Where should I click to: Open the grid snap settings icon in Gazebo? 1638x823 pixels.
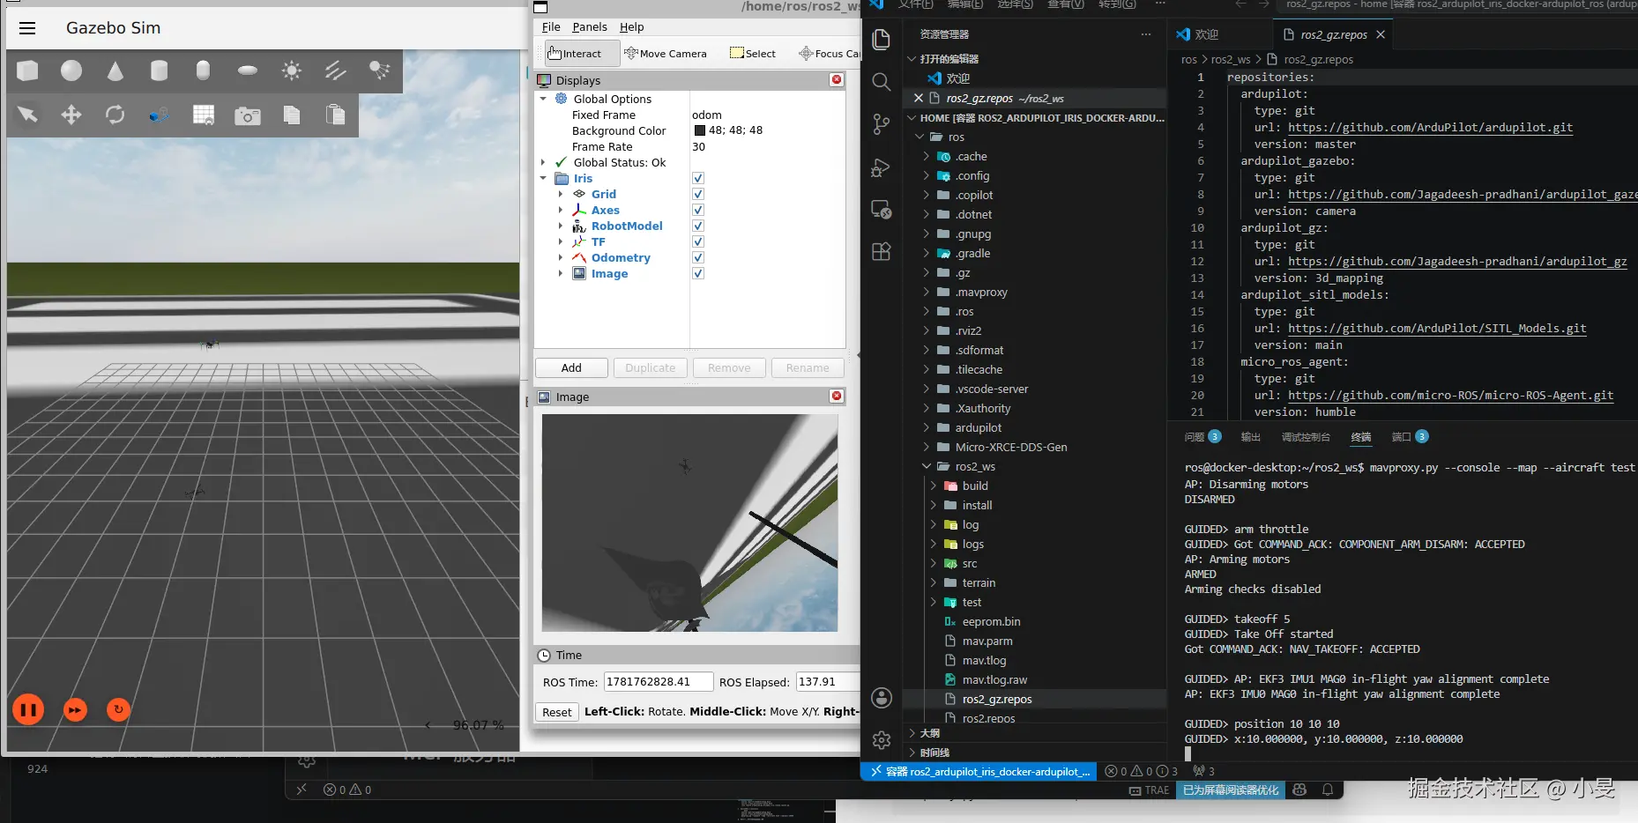pos(204,115)
